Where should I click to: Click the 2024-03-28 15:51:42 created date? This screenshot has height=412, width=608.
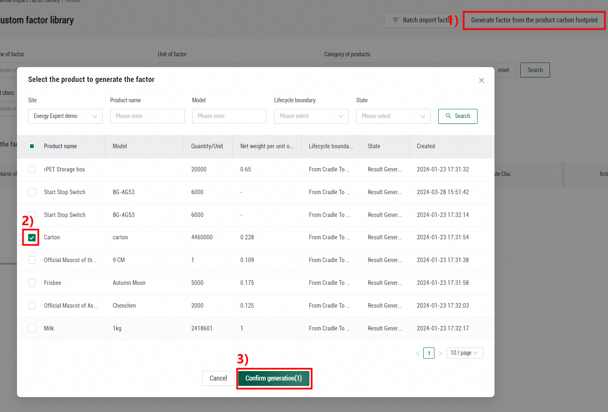click(443, 192)
